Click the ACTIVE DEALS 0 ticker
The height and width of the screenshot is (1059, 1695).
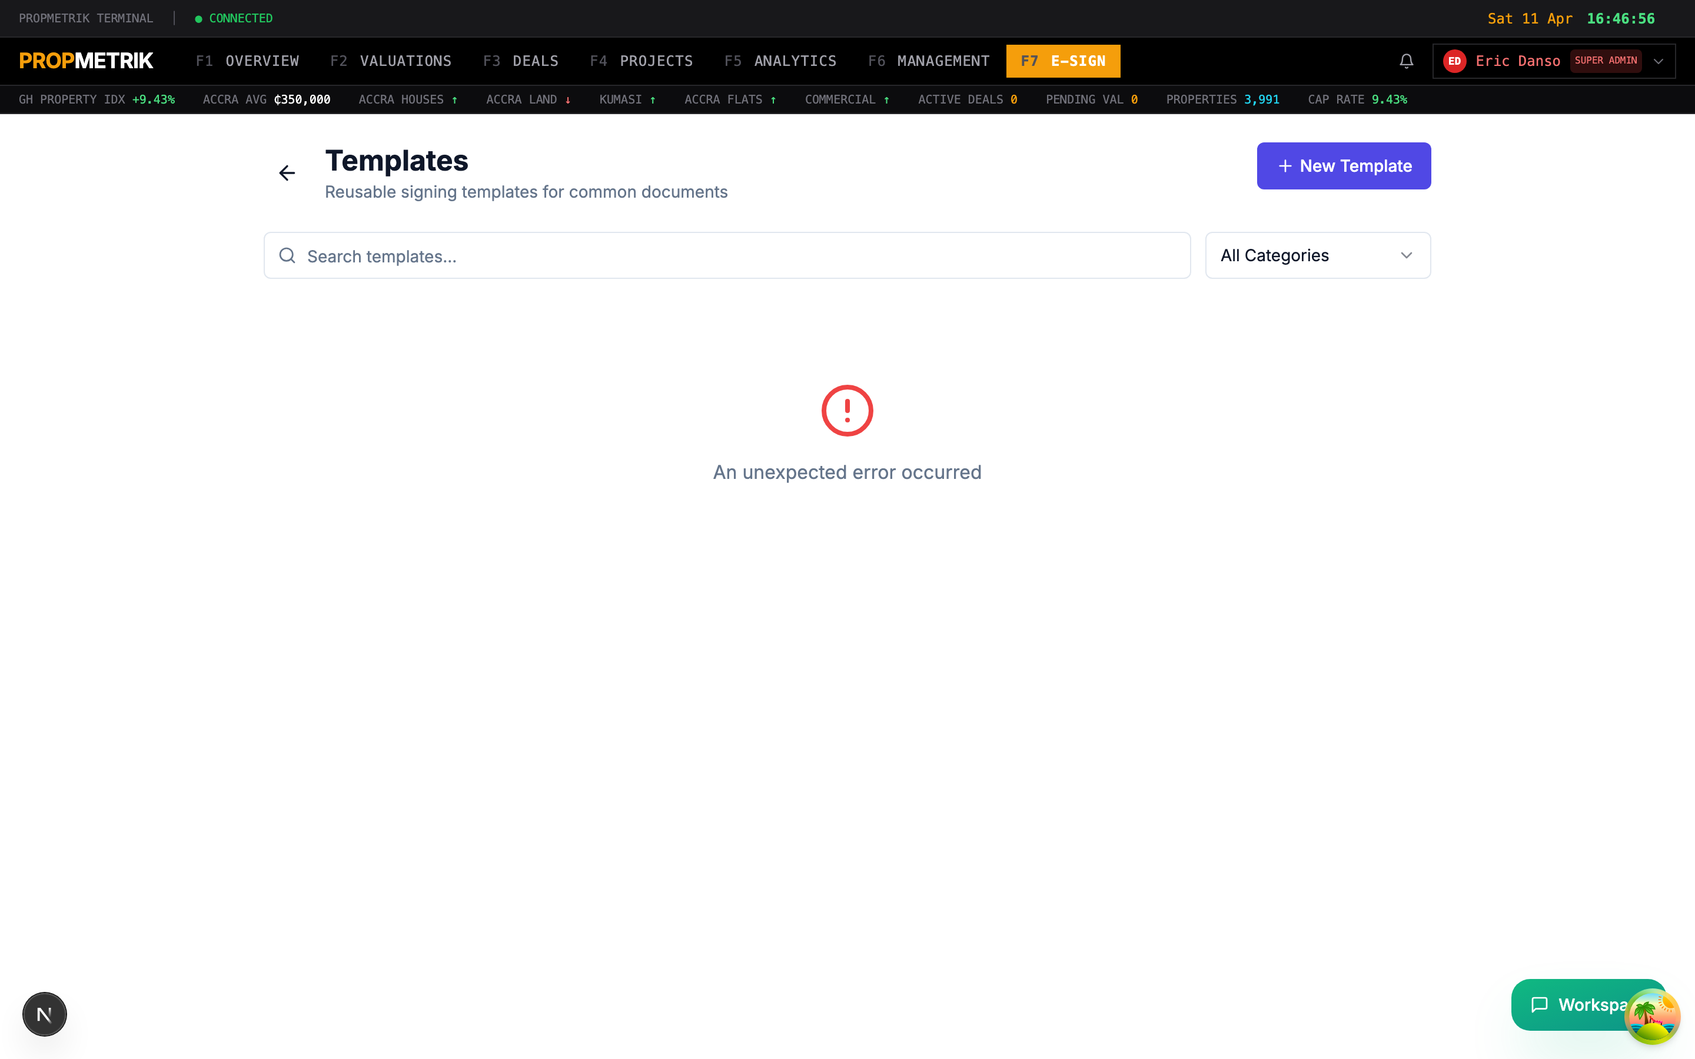[x=968, y=99]
